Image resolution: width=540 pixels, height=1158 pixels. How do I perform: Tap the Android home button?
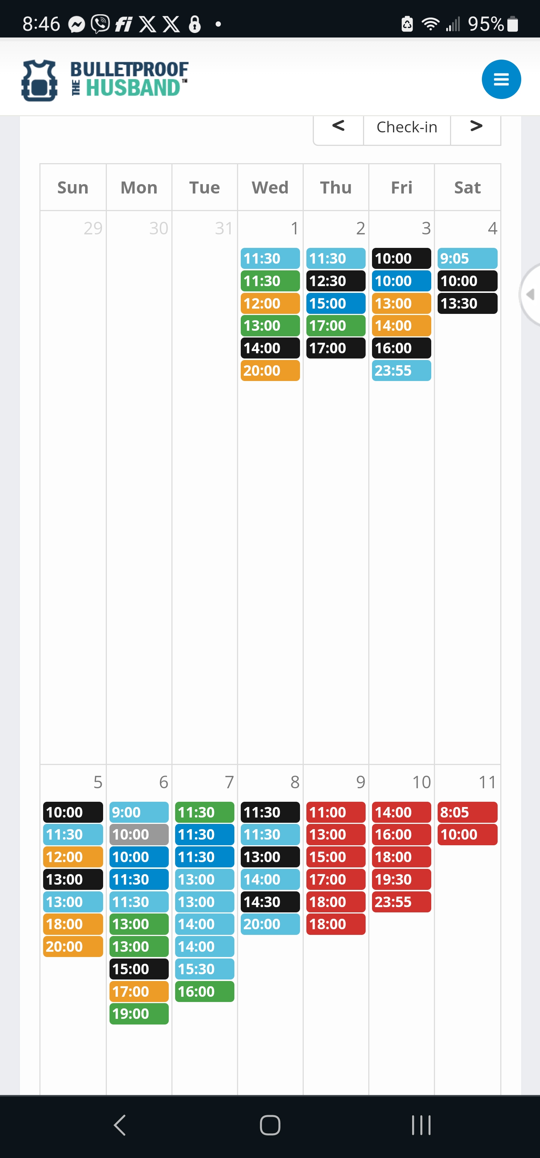tap(270, 1125)
